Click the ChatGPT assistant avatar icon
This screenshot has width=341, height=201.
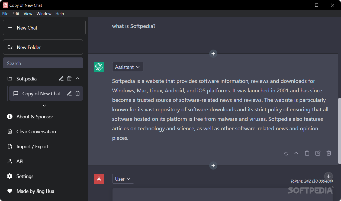pos(99,67)
